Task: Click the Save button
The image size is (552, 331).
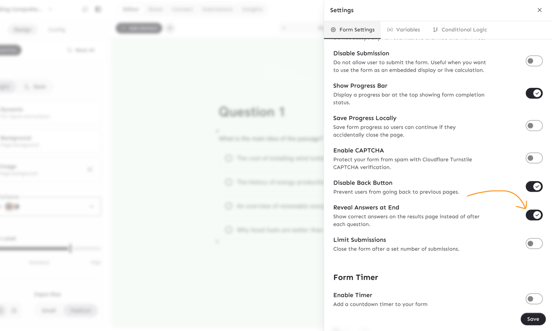Action: (533, 319)
